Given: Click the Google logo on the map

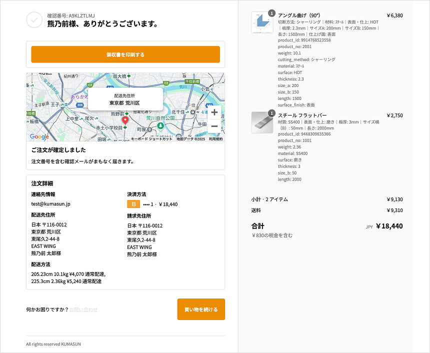Looking at the screenshot, I should tap(39, 136).
